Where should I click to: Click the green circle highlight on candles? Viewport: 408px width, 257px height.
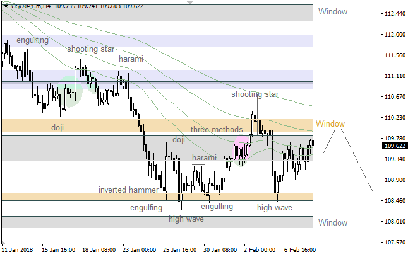coord(69,90)
